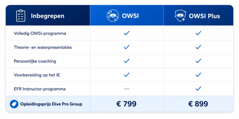Click the OWSI Plus checkmark for Theorie- en waterpresentaties
Screen dimensions: 239x119
pyautogui.click(x=198, y=47)
